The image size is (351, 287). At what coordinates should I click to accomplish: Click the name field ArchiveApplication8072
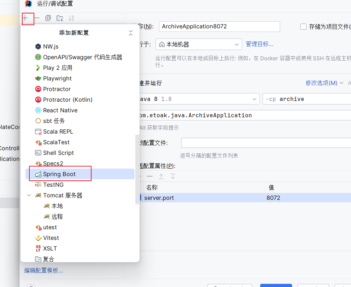pos(220,27)
